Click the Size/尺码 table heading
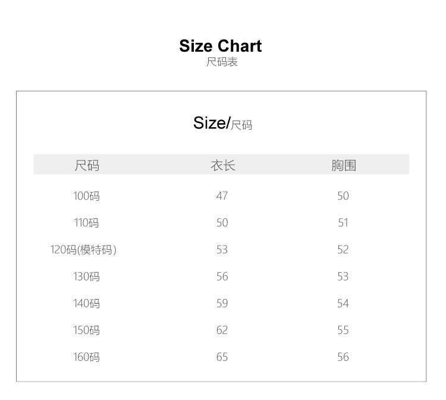The height and width of the screenshot is (400, 446). tap(222, 123)
